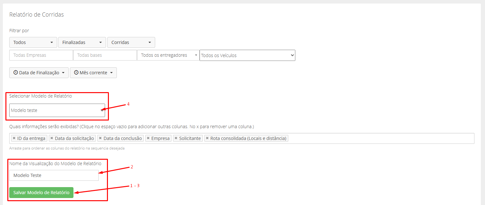Remove the Empresa column tag
The width and height of the screenshot is (485, 205).
(148, 138)
